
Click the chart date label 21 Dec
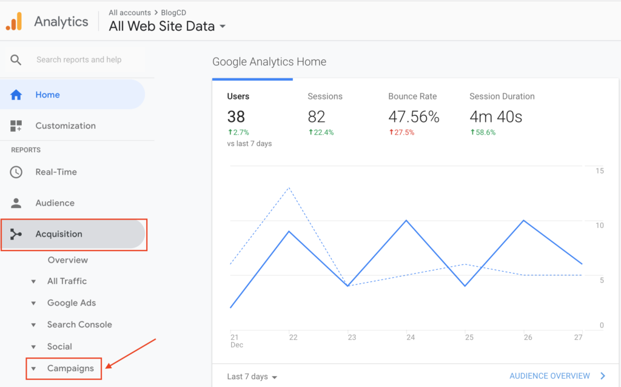coord(237,341)
